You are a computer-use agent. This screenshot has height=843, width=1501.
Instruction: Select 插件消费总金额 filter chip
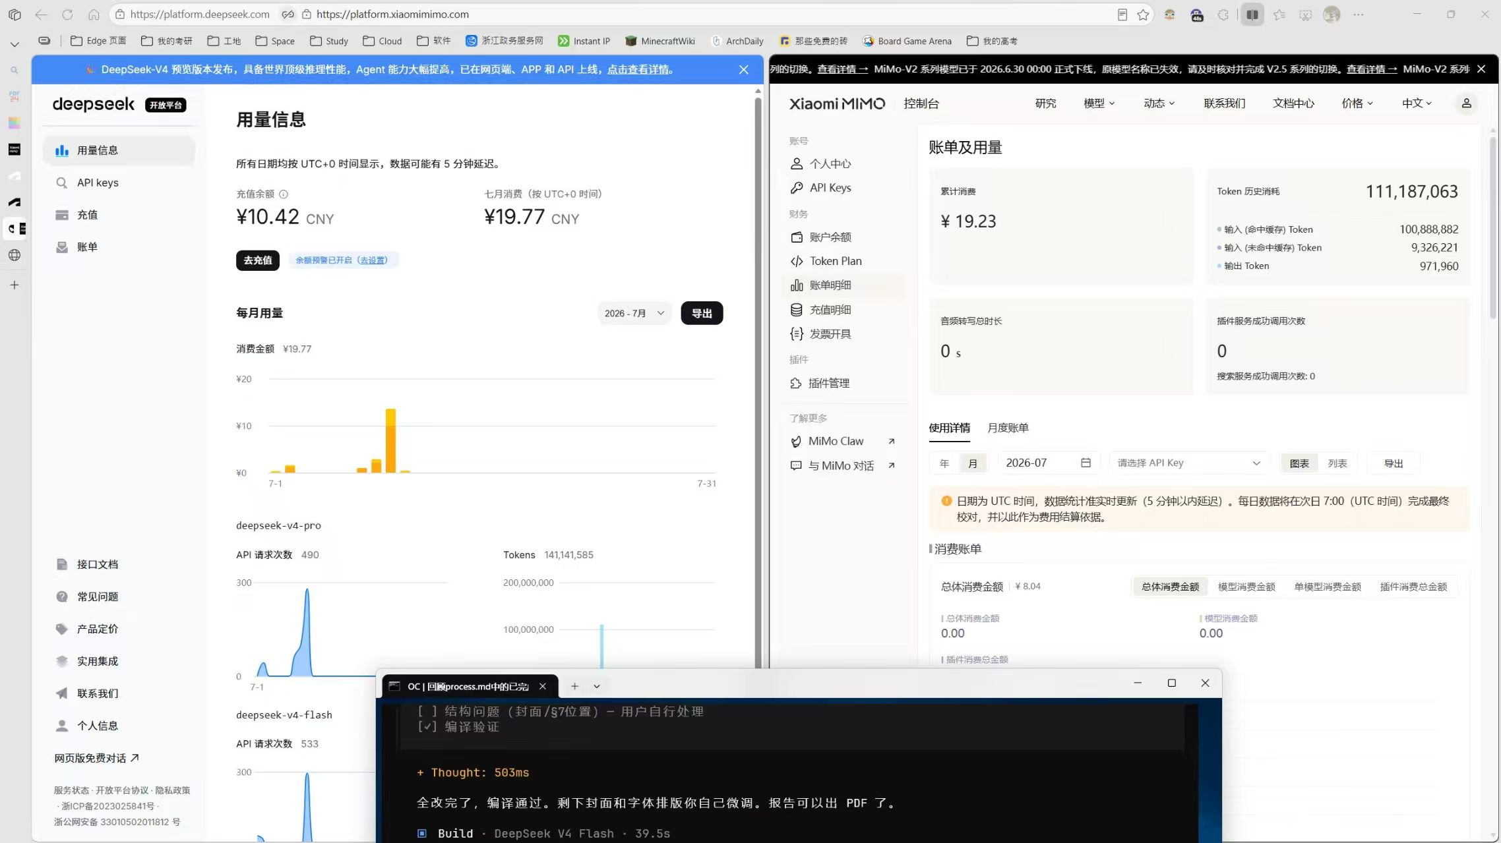click(x=1413, y=587)
